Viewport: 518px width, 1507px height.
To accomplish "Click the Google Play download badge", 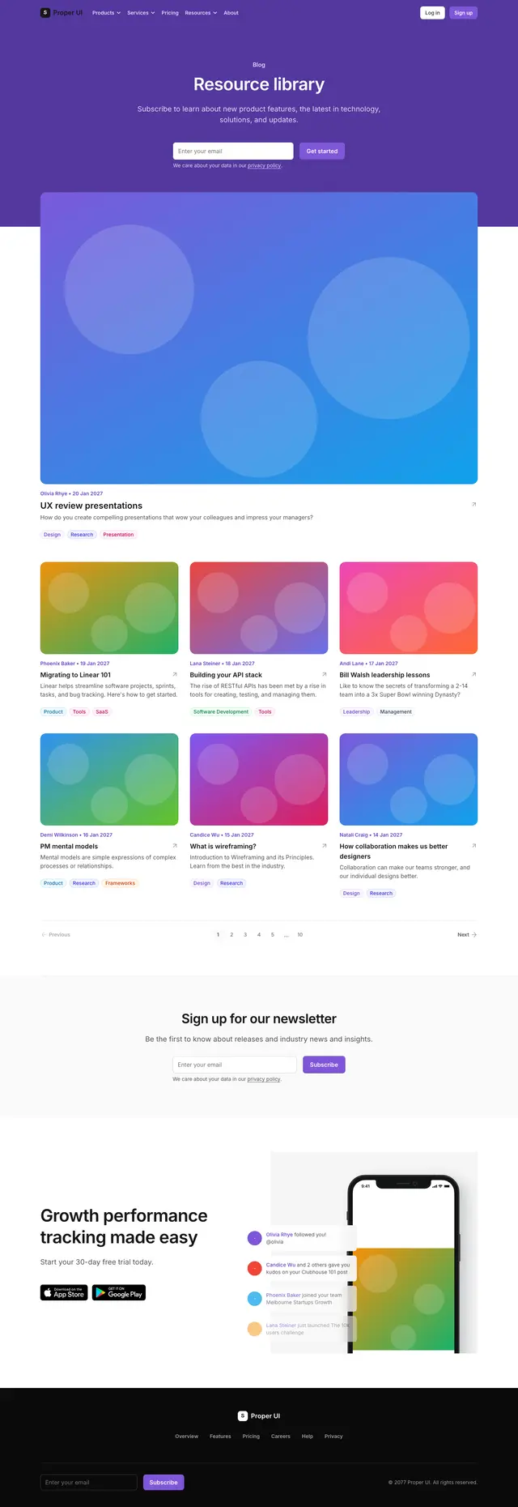I will (119, 1292).
